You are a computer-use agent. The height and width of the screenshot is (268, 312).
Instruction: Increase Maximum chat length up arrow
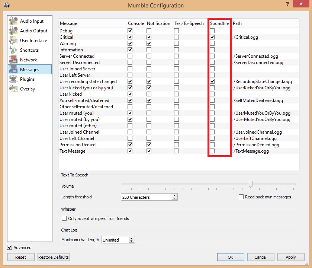pos(131,238)
